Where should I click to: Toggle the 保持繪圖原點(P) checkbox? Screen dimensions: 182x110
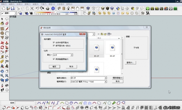pos(54,59)
